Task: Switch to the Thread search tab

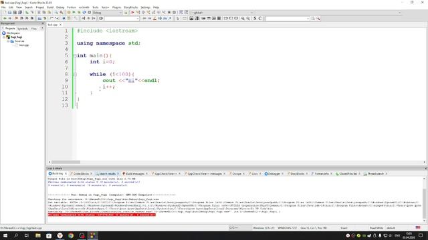Action: [375, 173]
